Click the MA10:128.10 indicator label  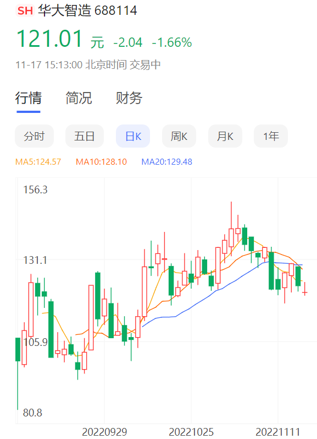click(102, 162)
